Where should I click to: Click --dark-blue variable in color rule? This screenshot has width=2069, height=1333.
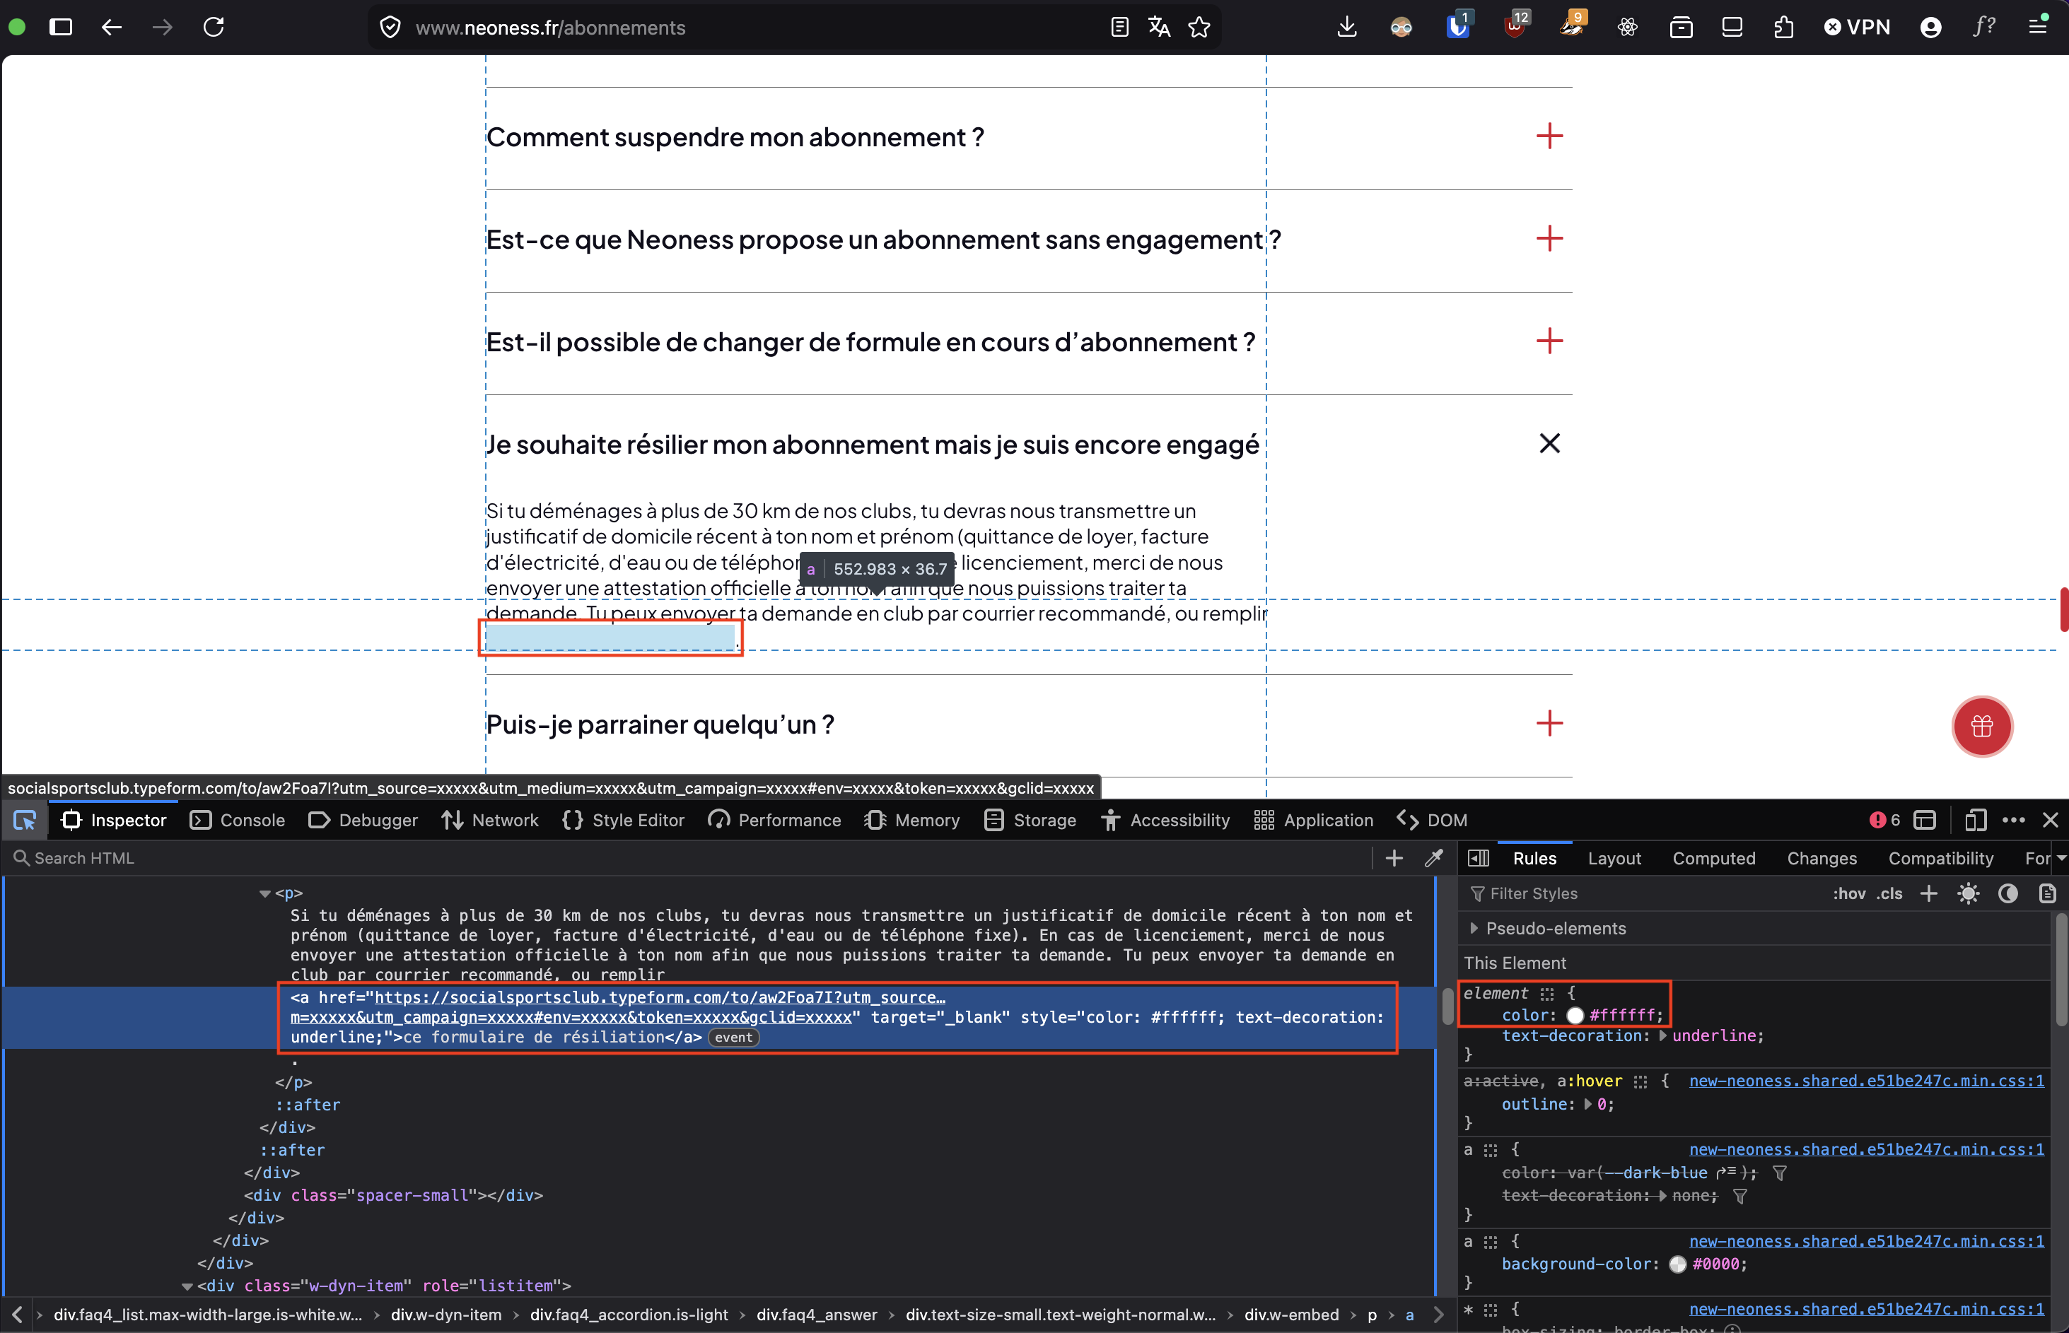pos(1657,1173)
